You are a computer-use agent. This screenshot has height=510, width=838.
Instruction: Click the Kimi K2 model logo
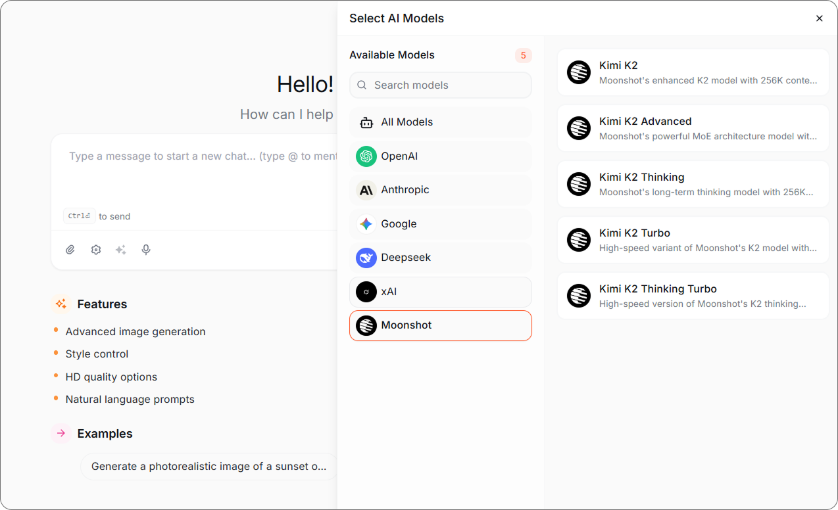tap(579, 72)
